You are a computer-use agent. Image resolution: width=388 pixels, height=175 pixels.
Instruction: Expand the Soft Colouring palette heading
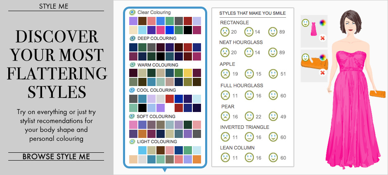pos(157,116)
